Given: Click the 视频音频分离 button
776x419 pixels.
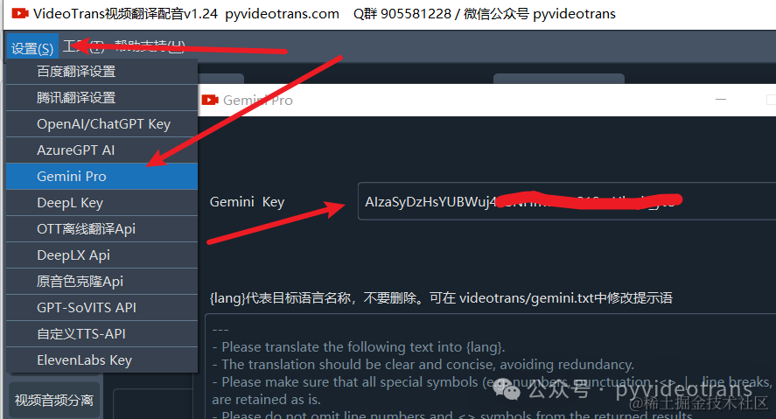Looking at the screenshot, I should point(54,400).
